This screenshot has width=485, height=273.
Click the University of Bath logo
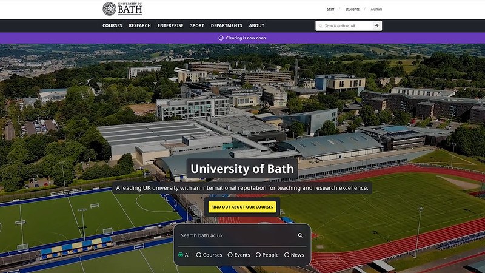tap(122, 8)
